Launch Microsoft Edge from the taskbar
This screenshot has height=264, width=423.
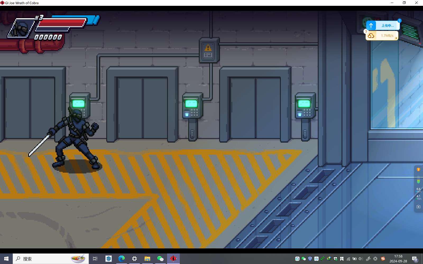tap(121, 259)
